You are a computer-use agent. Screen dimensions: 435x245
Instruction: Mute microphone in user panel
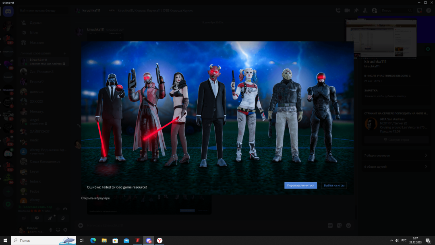51,230
